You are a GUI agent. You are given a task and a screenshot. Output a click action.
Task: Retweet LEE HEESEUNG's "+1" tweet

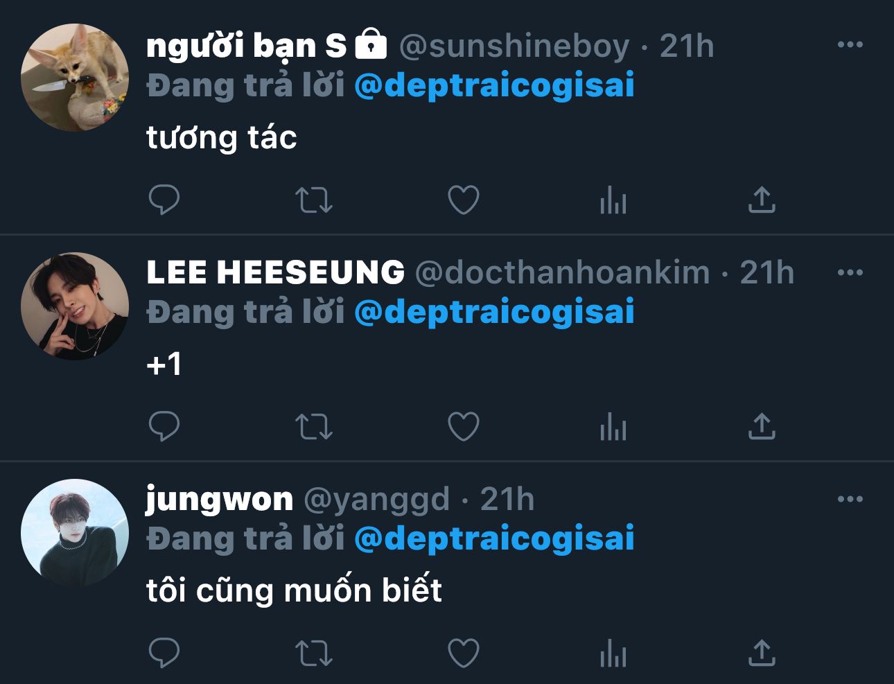(x=314, y=426)
